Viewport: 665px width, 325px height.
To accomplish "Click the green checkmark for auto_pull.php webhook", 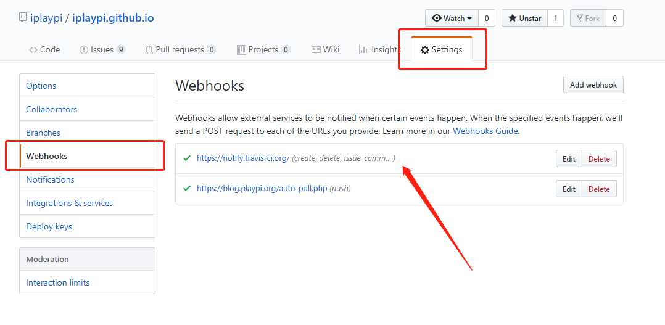I will (186, 188).
